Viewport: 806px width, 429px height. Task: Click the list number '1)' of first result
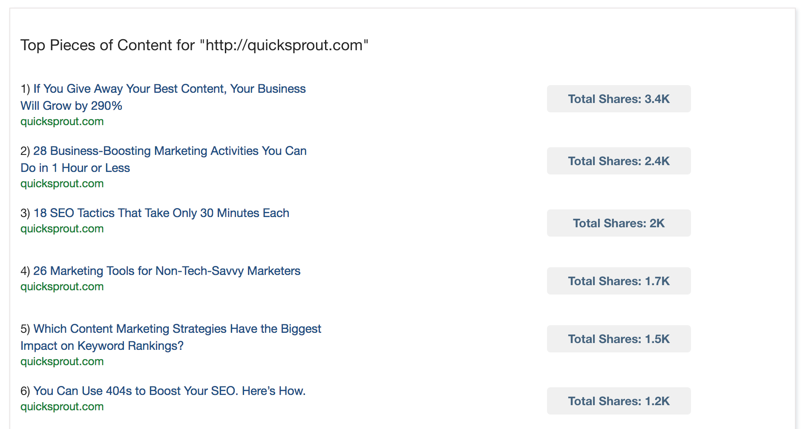click(x=25, y=89)
